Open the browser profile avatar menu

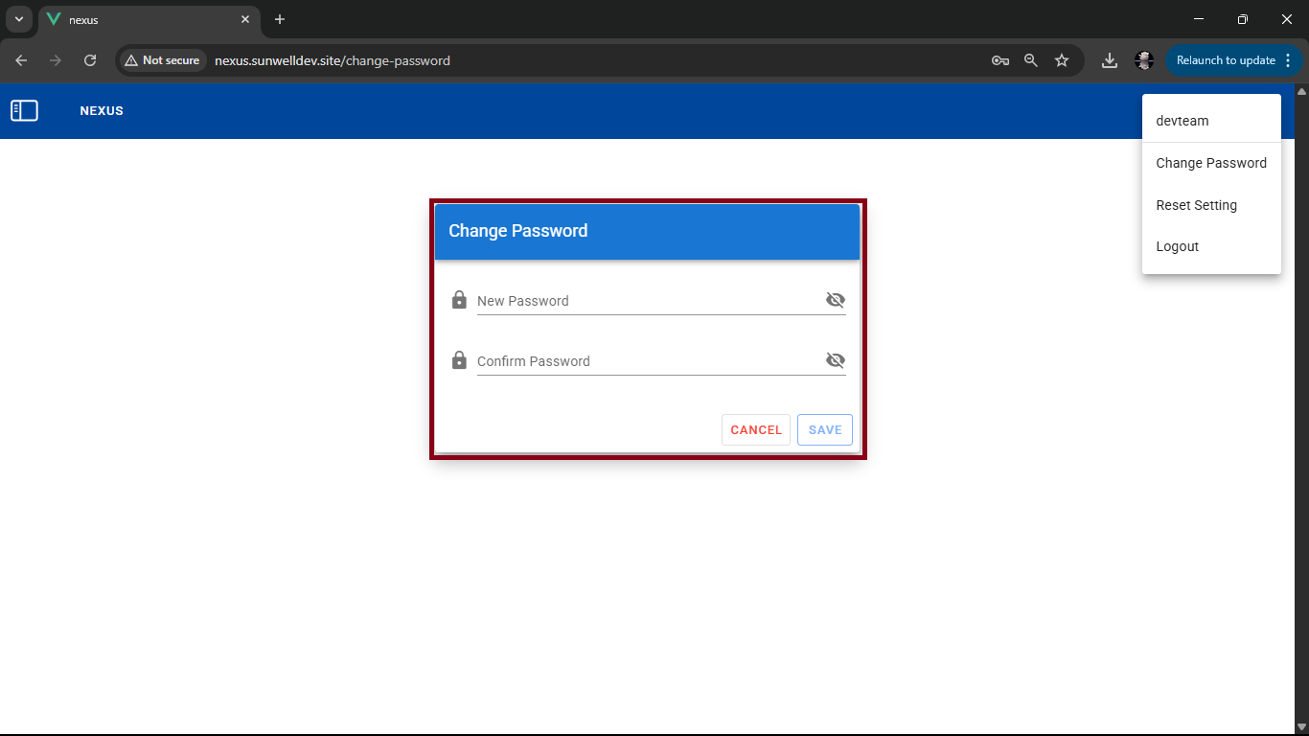click(x=1143, y=59)
